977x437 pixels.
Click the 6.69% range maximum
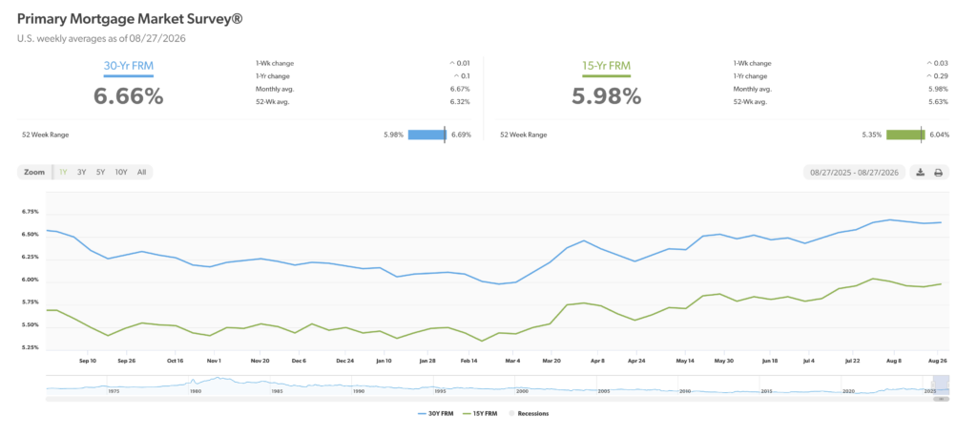(461, 135)
